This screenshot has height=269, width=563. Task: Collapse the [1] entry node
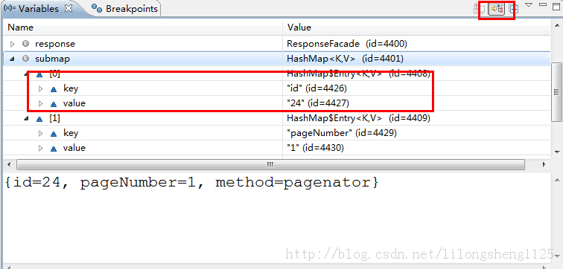click(27, 119)
